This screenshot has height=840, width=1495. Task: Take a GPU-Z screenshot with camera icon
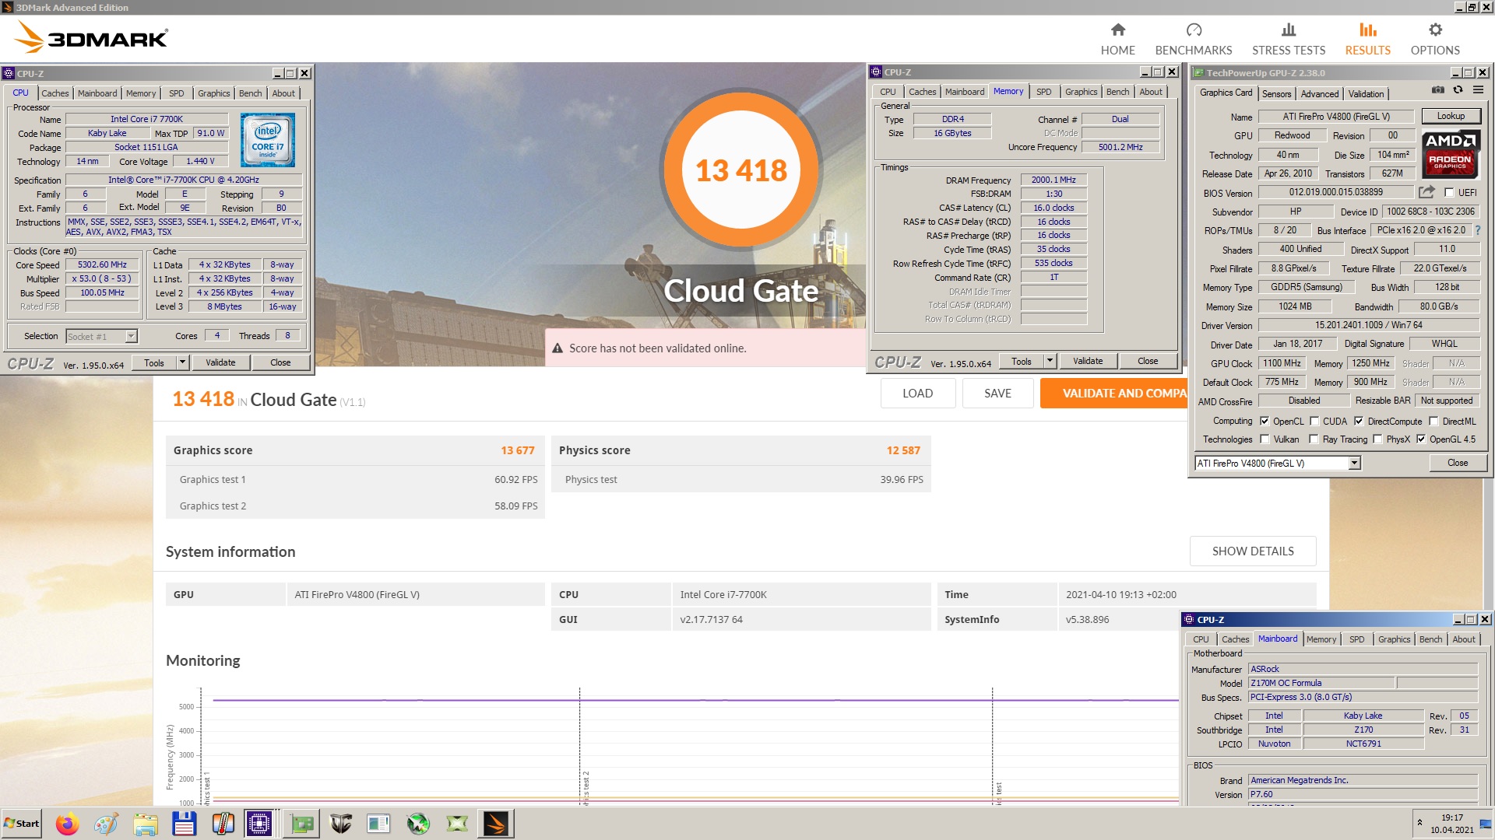pyautogui.click(x=1437, y=90)
